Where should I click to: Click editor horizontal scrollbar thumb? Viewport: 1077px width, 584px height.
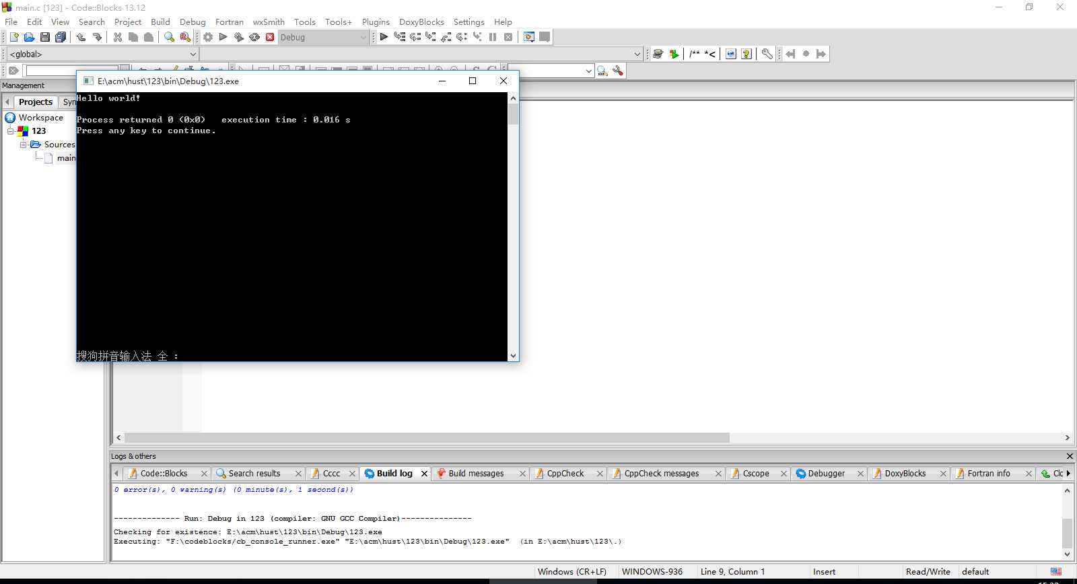tap(426, 438)
